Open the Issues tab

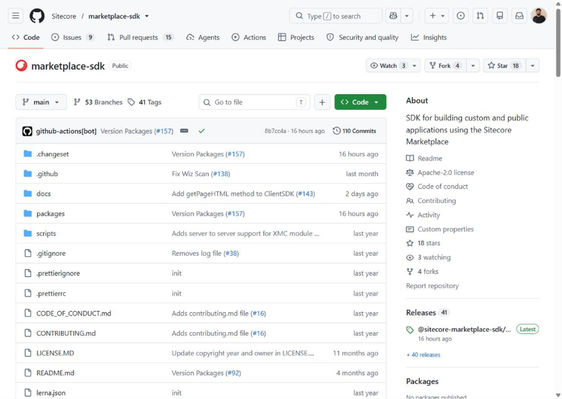coord(73,37)
